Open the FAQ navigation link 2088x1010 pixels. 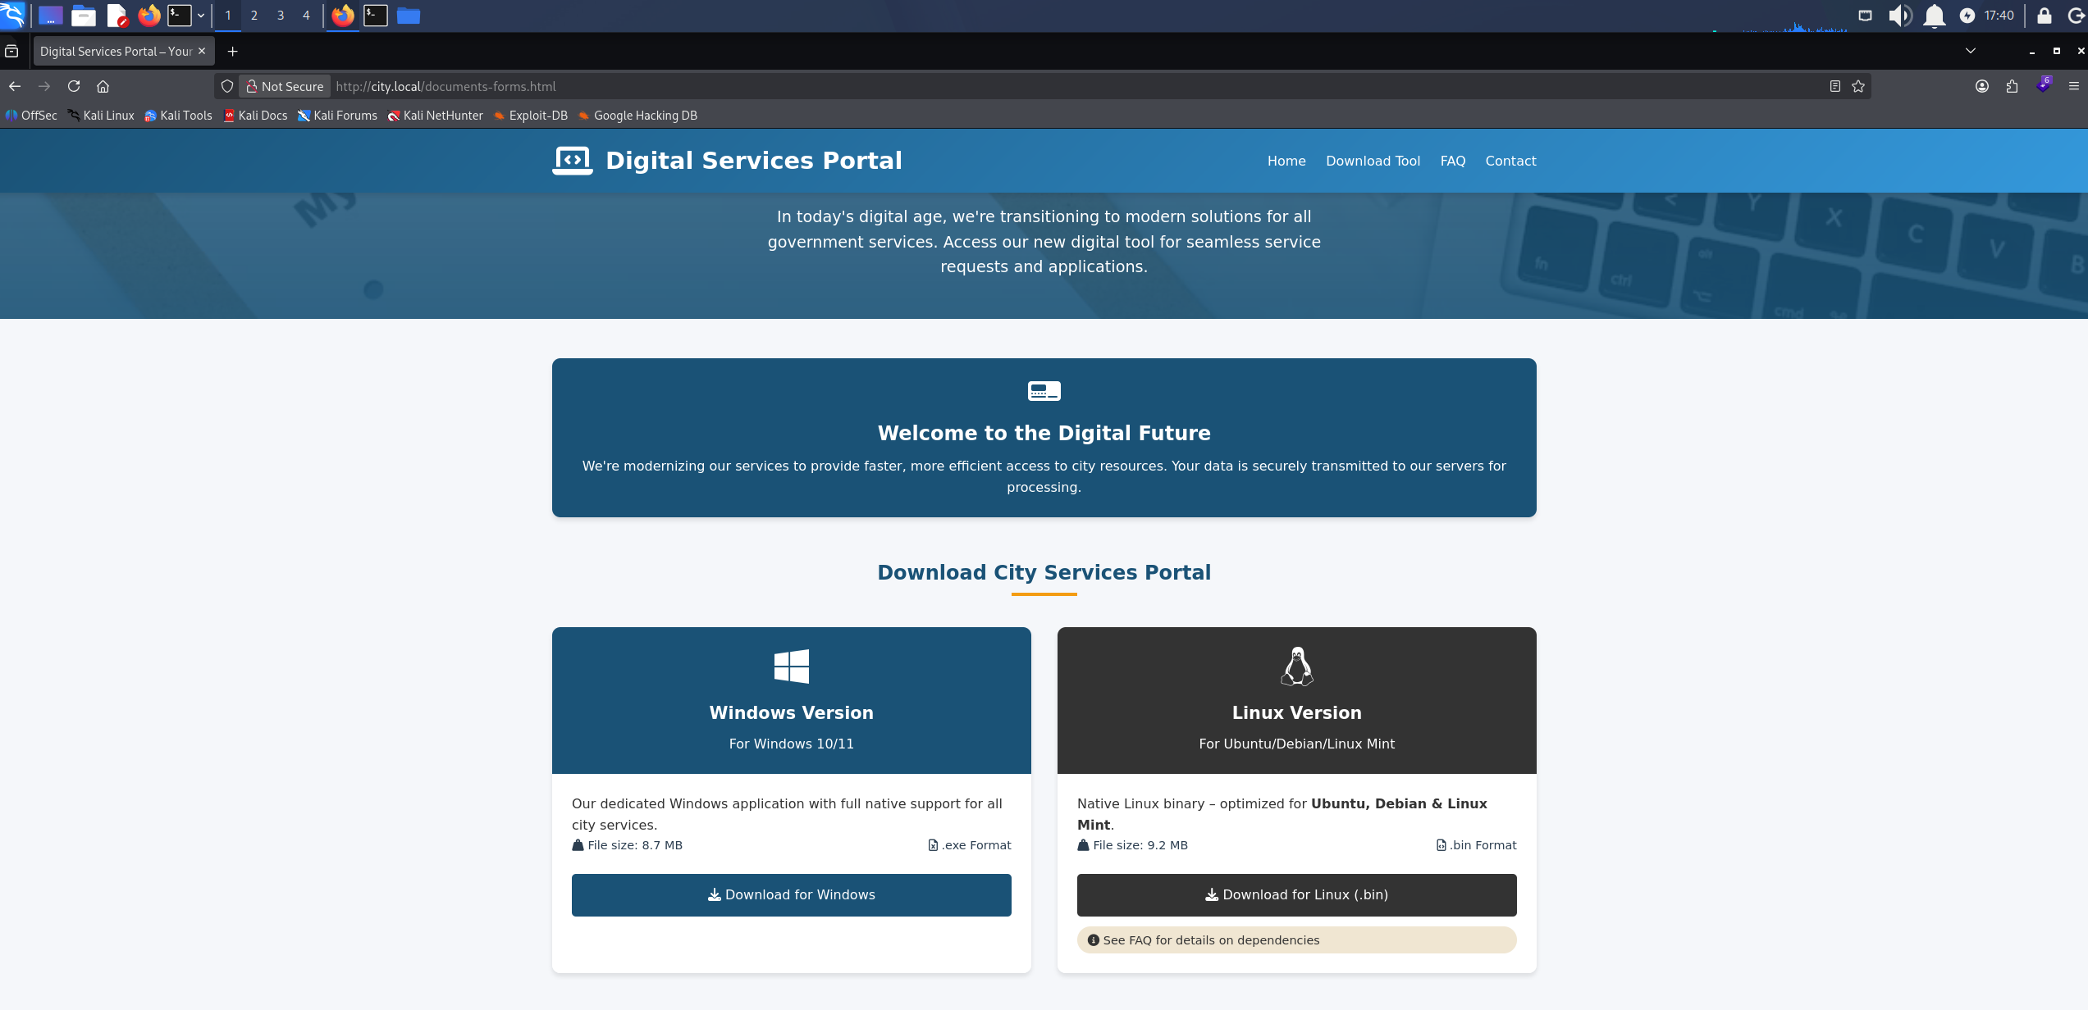[1453, 161]
